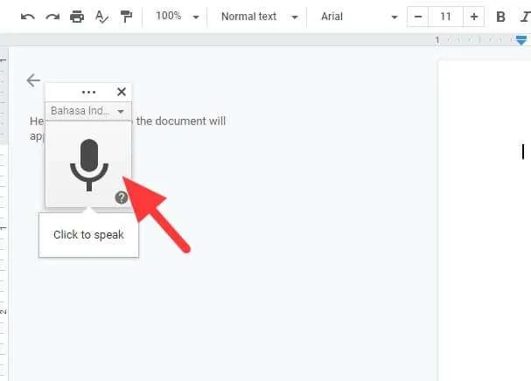Click the 'Click to speak' tooltip text
The image size is (531, 381).
(x=88, y=235)
